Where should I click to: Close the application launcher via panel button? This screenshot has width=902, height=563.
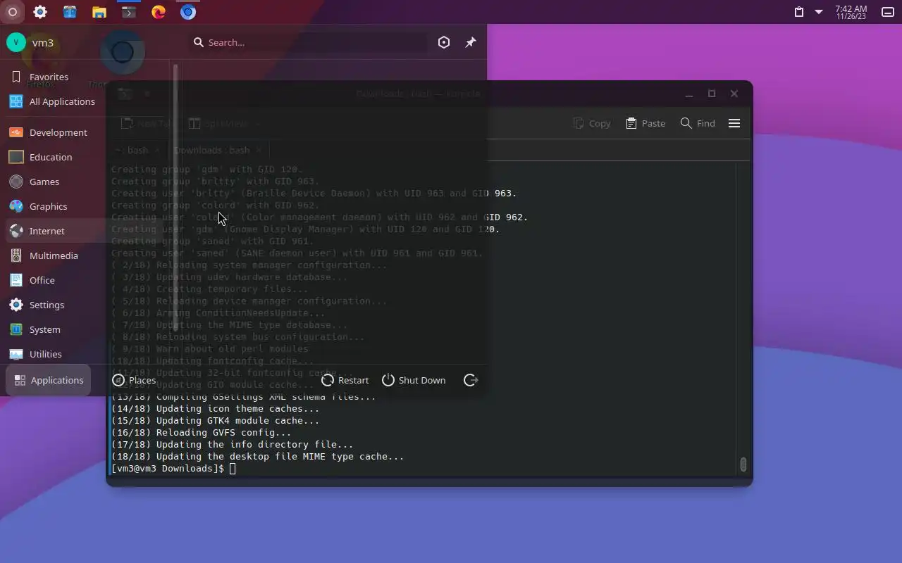tap(12, 12)
